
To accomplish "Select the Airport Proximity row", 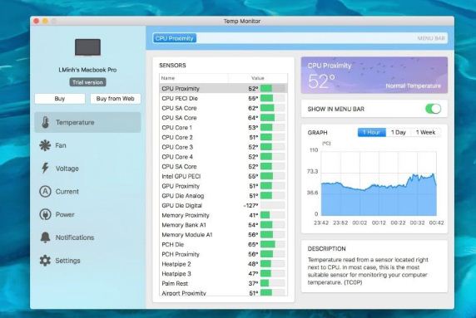I will (x=223, y=292).
